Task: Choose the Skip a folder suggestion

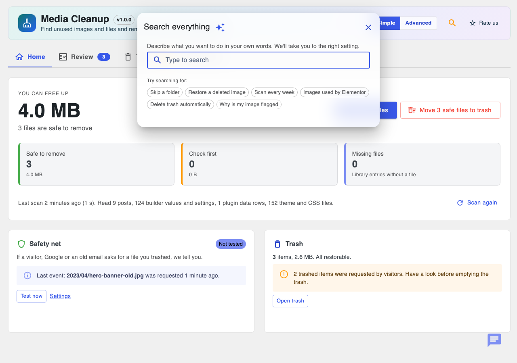Action: pyautogui.click(x=165, y=92)
